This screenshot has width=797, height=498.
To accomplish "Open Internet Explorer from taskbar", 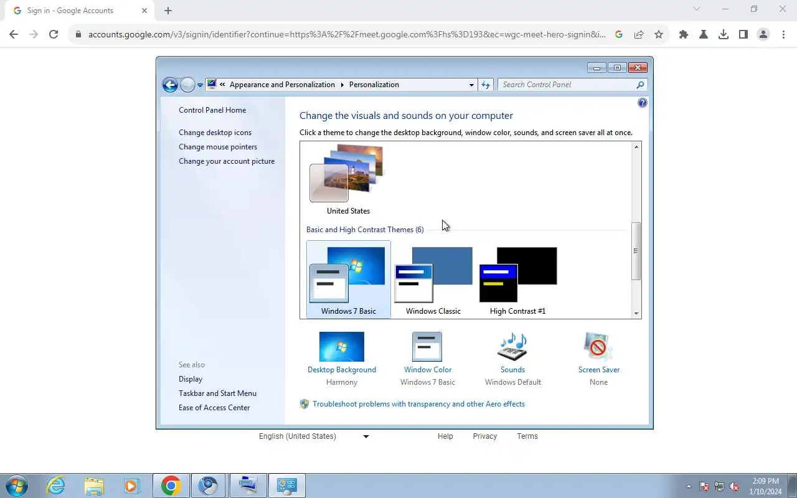I will click(56, 486).
